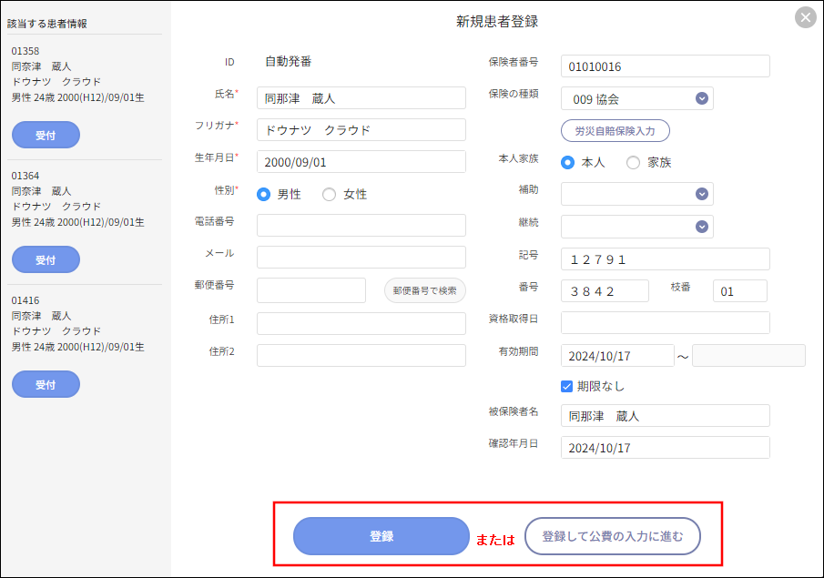Click the 電話番号 input field

tap(361, 225)
